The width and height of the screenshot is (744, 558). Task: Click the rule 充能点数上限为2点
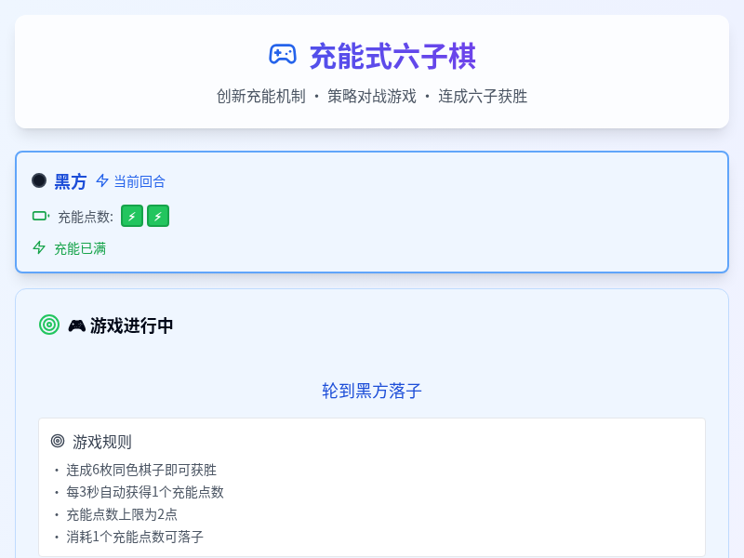pos(122,515)
